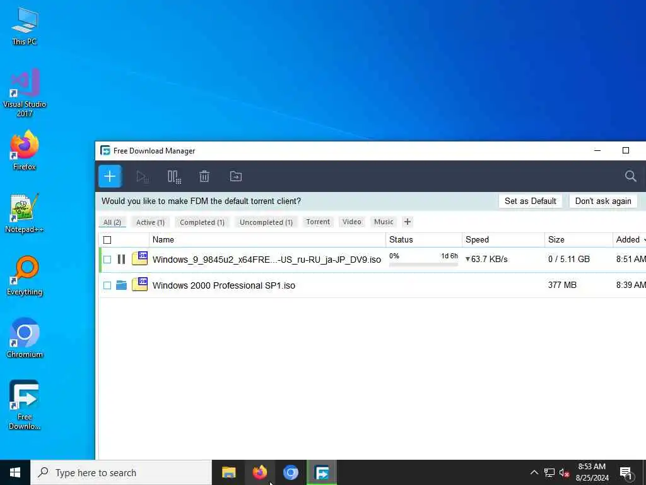Click the 63.7 KB/s speed value
The height and width of the screenshot is (485, 646).
point(489,260)
